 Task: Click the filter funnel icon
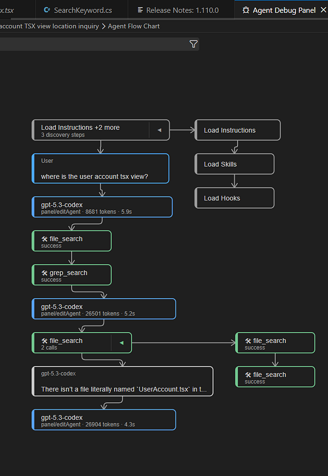click(194, 44)
